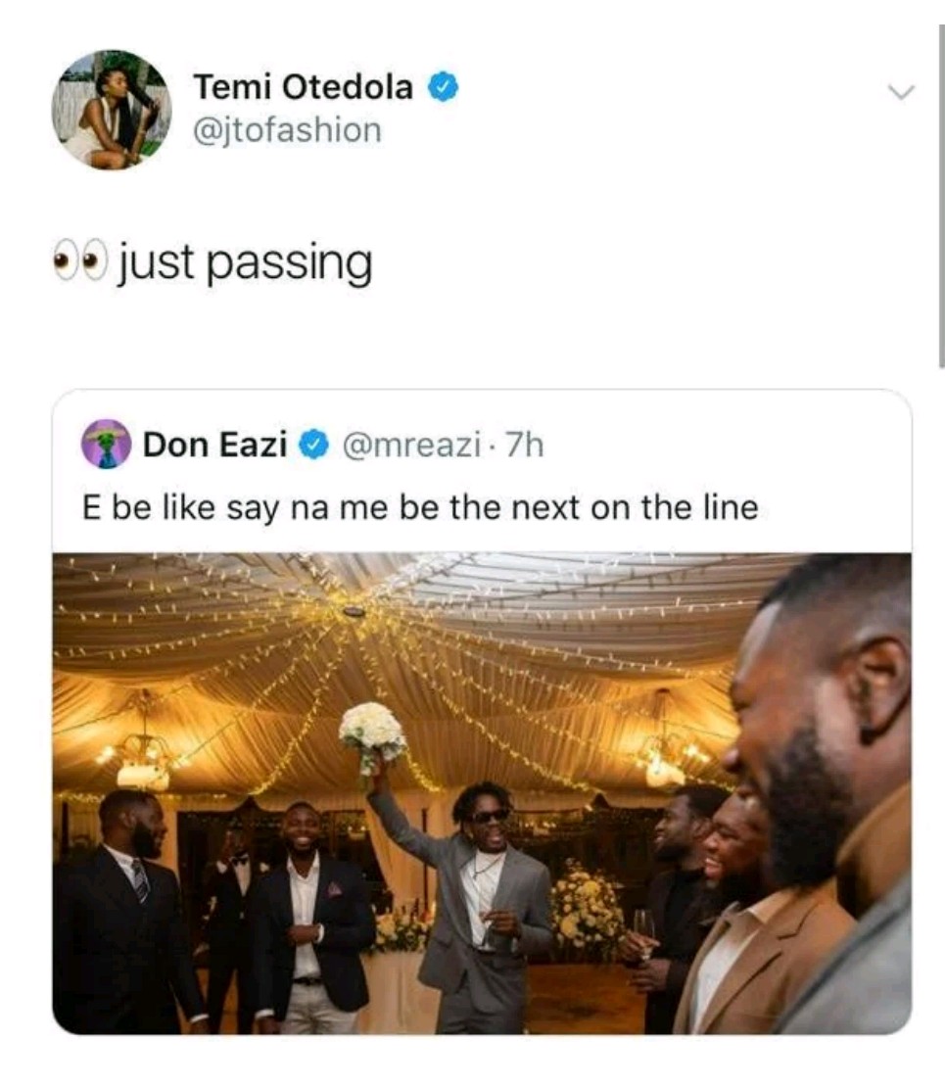
Task: Click the raised white bouquet in the photo
Action: [372, 730]
